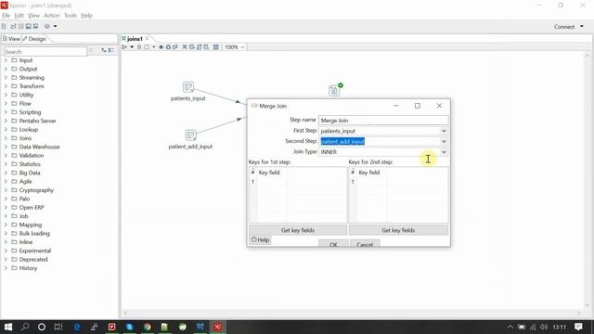The image size is (594, 334).
Task: Click the Explore repository toolbar icon
Action: point(20,26)
